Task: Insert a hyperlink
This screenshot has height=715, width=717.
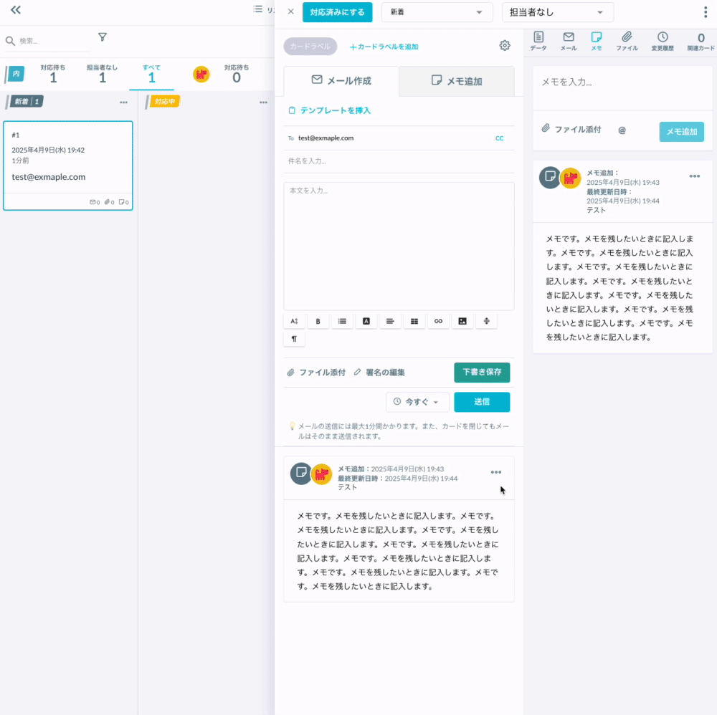Action: point(438,321)
